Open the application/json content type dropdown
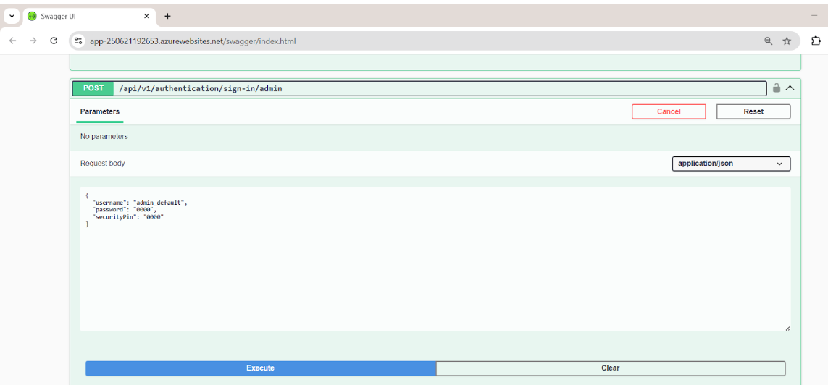Screen dimensions: 828x385 click(731, 164)
